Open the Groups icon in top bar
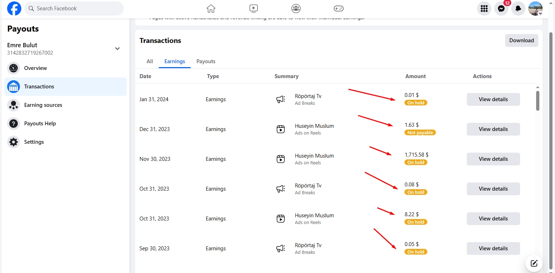Viewport: 555px width, 273px height. click(x=296, y=9)
